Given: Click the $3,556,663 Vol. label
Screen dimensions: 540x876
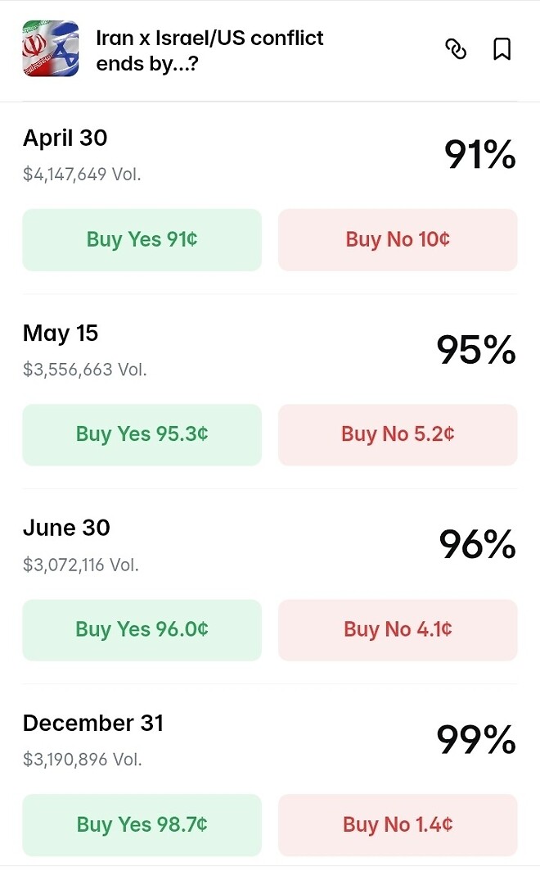Looking at the screenshot, I should click(x=85, y=370).
